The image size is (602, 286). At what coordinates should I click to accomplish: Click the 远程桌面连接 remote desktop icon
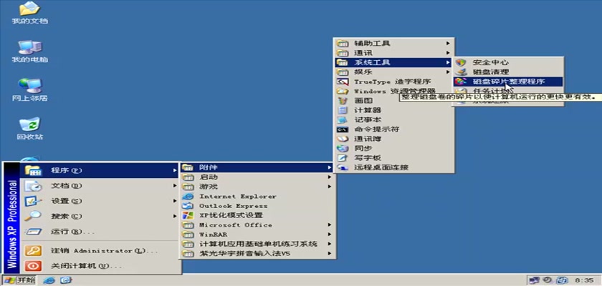pos(342,167)
